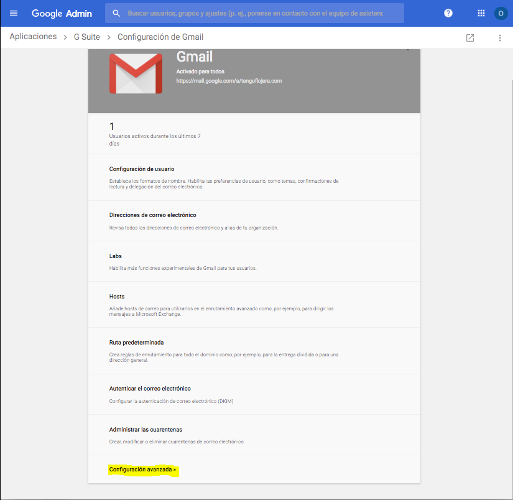Open Autenticar el correo electrónico section
This screenshot has width=513, height=500.
click(254, 394)
